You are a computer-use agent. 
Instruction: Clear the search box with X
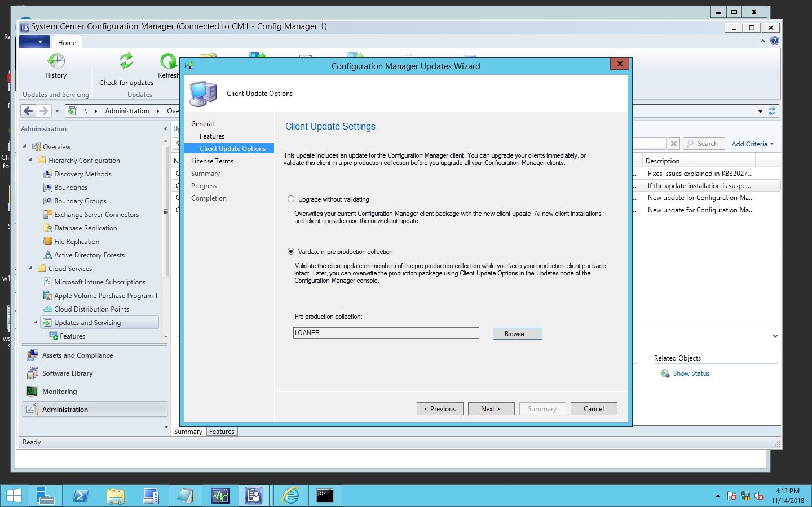coord(673,144)
